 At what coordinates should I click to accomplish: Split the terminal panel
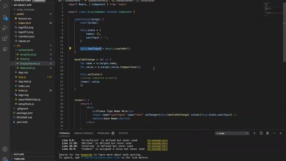[x=261, y=133]
